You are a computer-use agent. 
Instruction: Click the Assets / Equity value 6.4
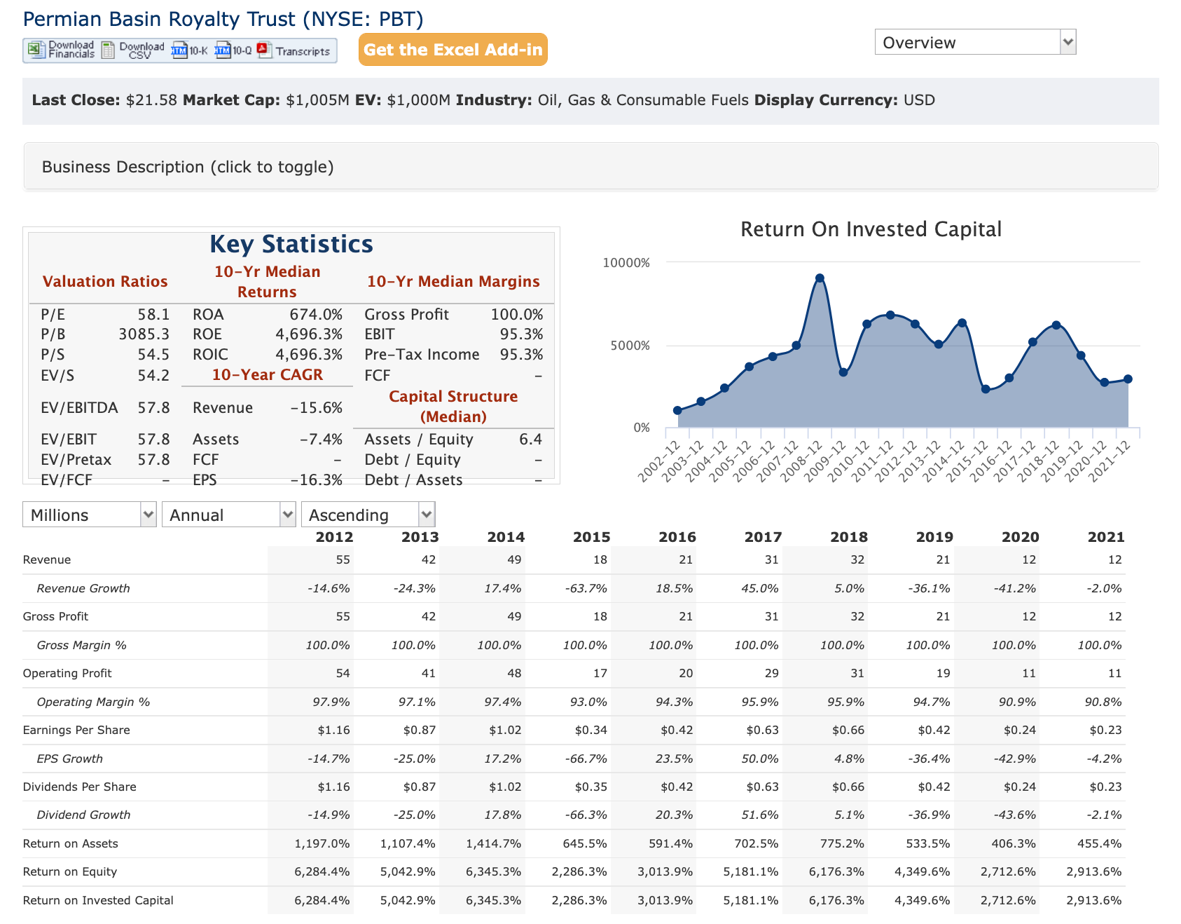pyautogui.click(x=530, y=440)
